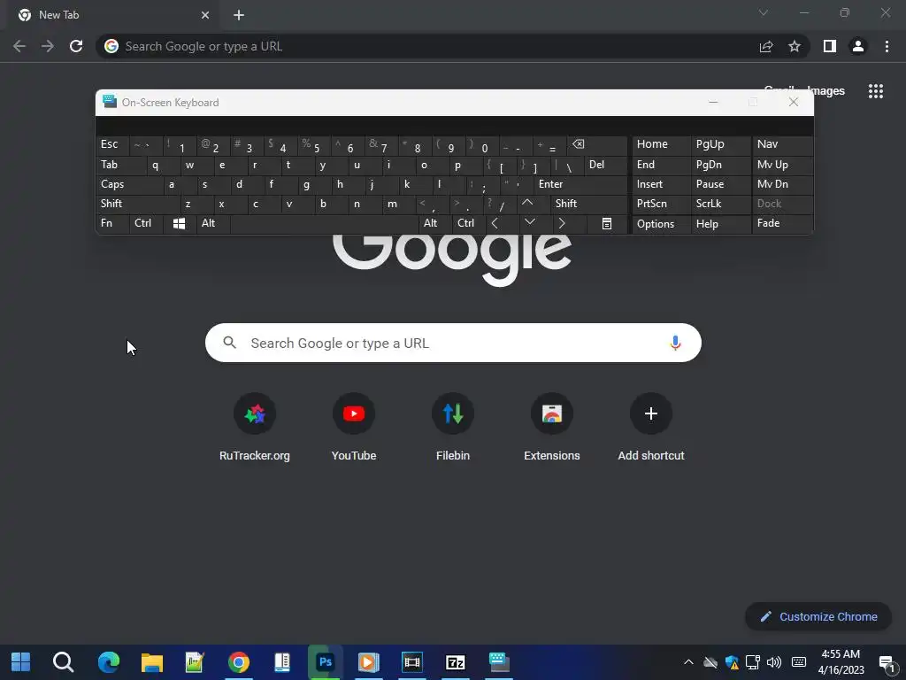906x680 pixels.
Task: Open the notifications icon on taskbar
Action: (886, 662)
